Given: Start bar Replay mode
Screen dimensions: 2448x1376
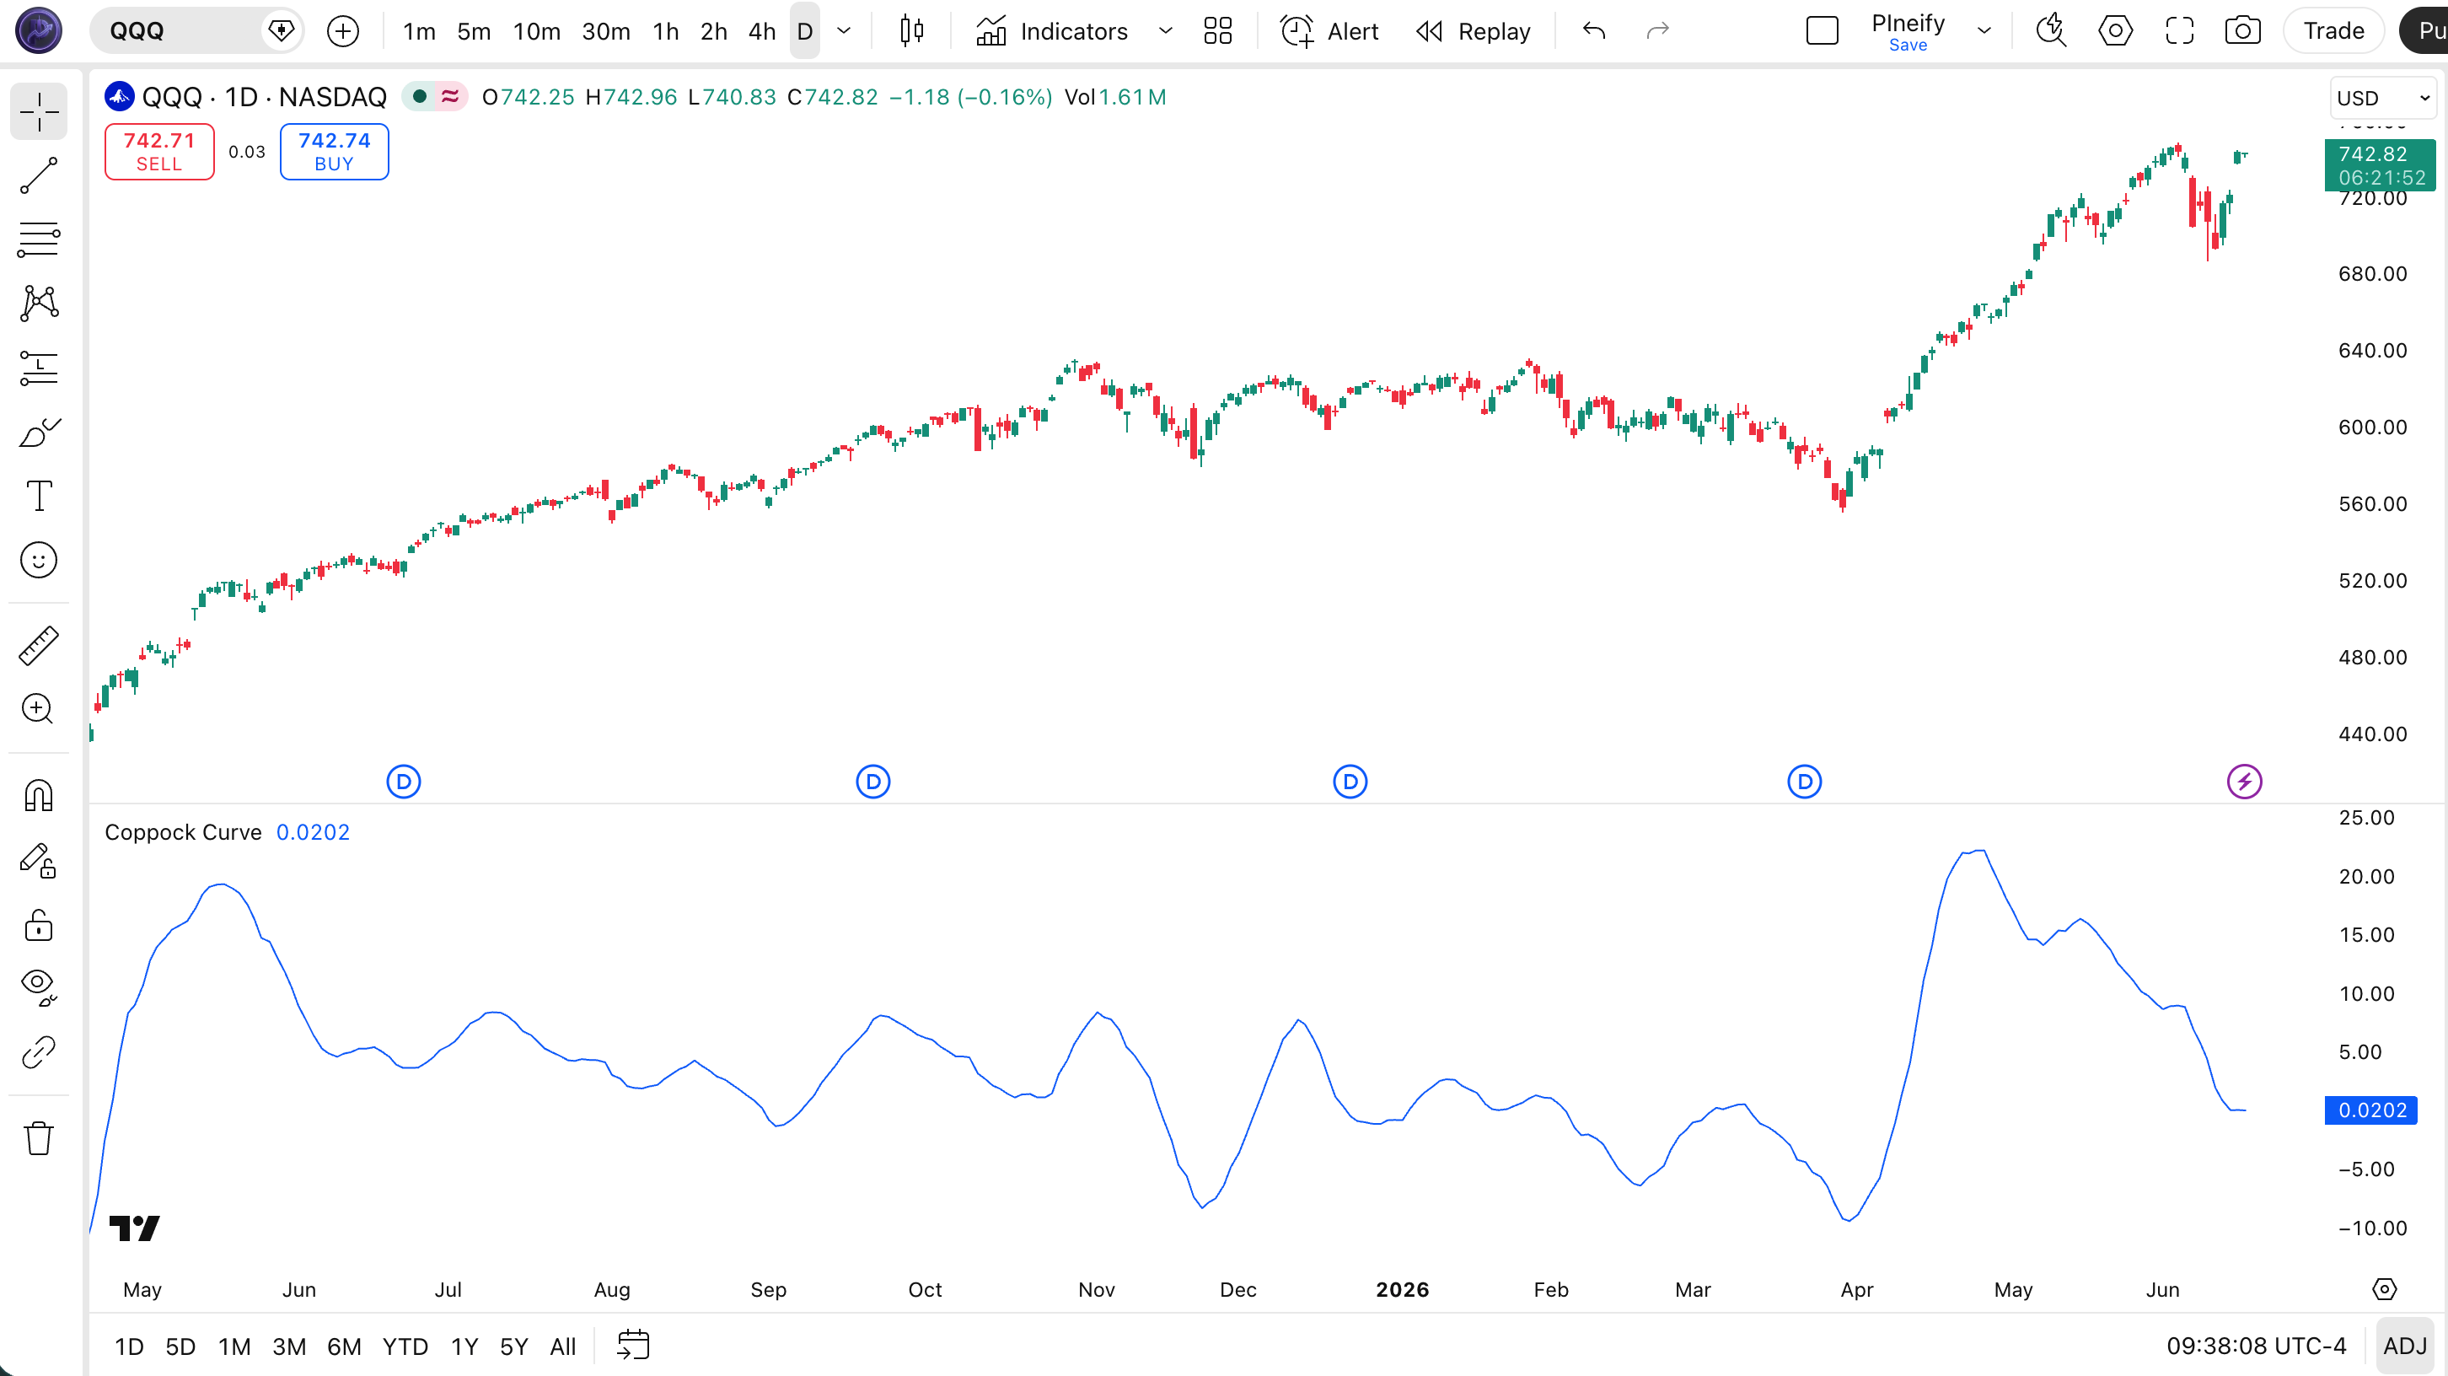Looking at the screenshot, I should click(x=1473, y=31).
